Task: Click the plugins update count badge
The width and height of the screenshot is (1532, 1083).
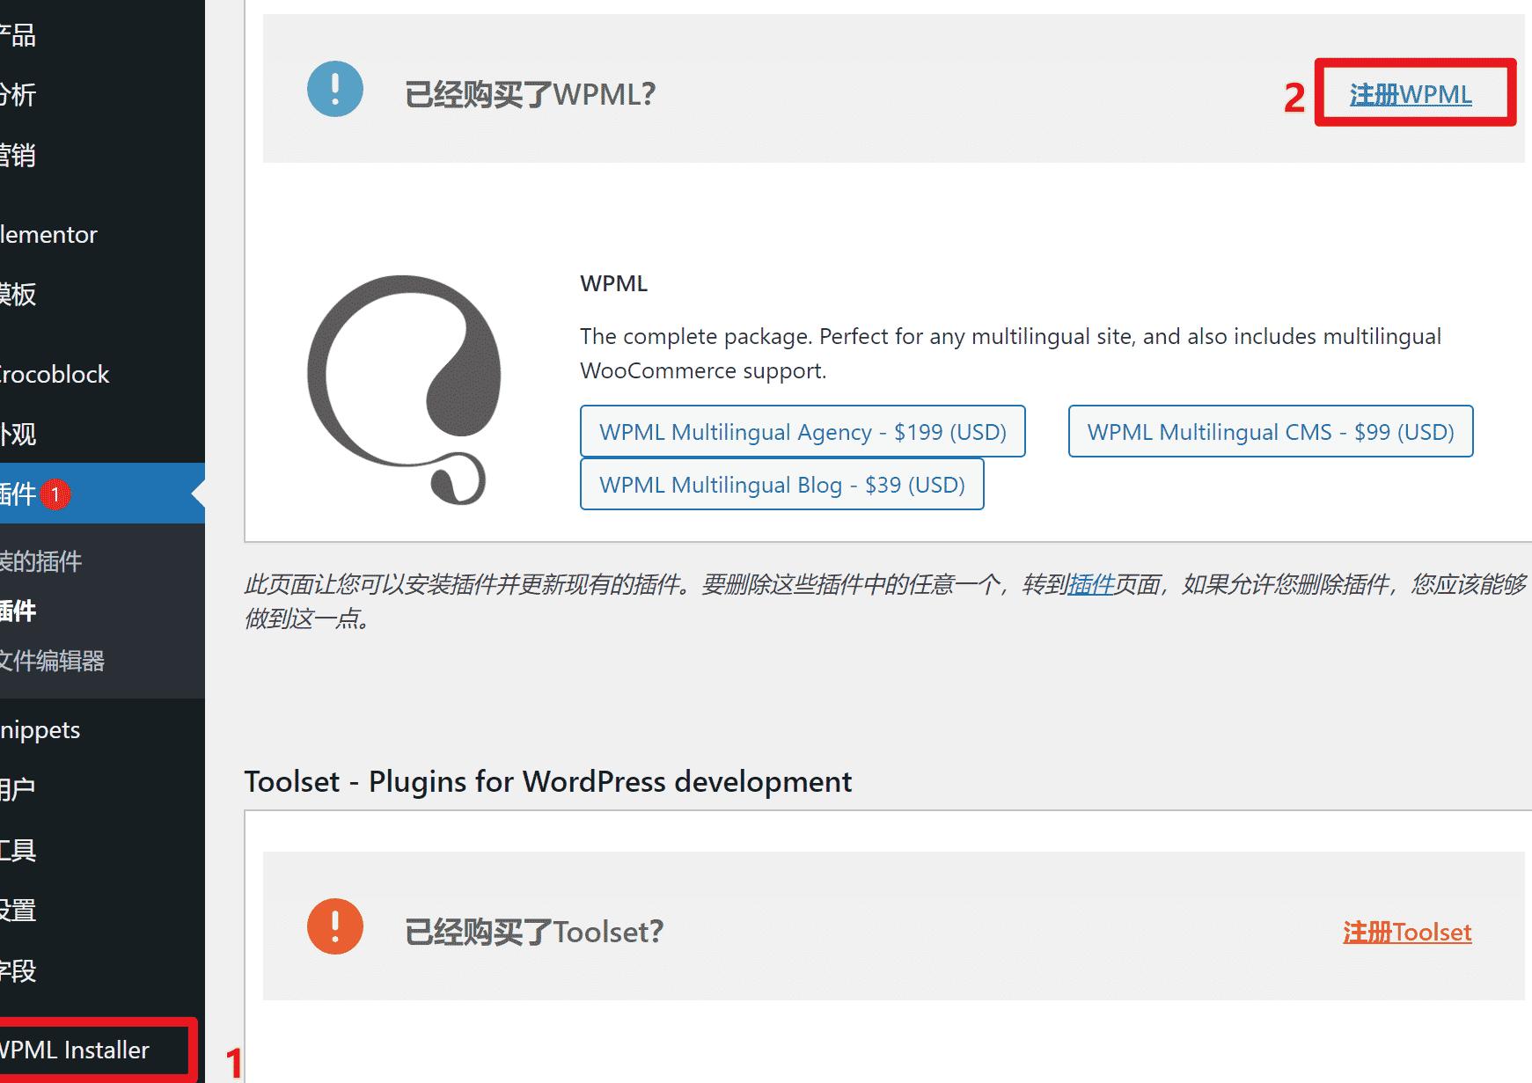Action: click(x=55, y=494)
